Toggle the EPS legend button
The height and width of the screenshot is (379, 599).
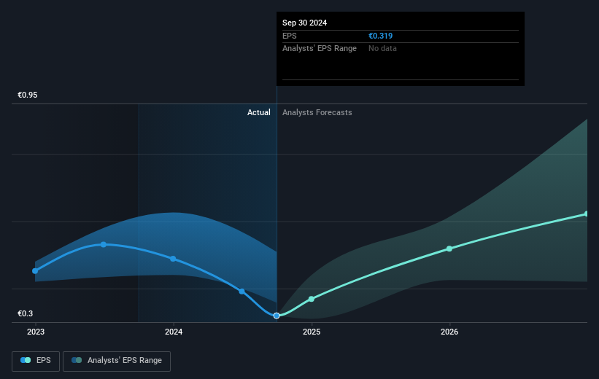[36, 361]
